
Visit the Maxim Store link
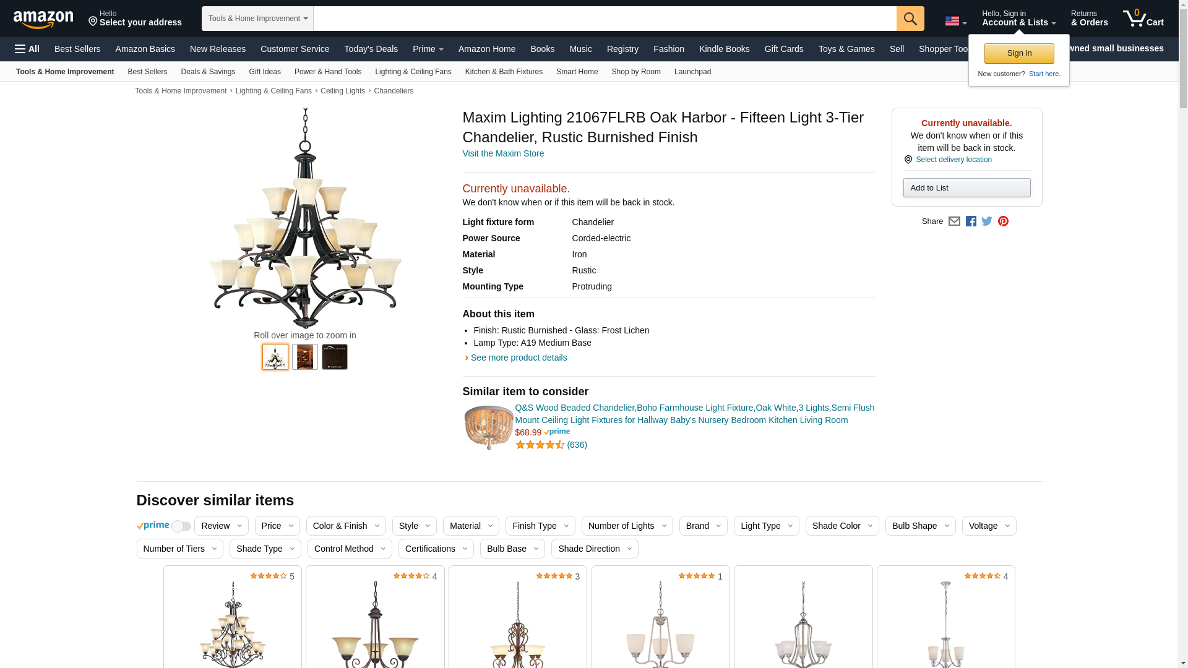tap(503, 153)
